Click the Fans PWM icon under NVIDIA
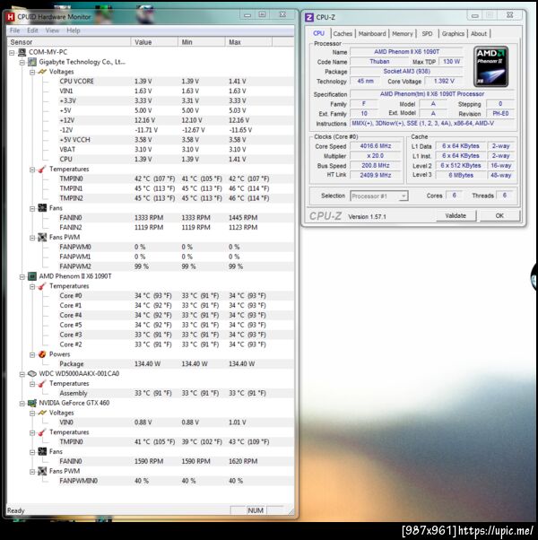This screenshot has width=538, height=540. click(42, 471)
